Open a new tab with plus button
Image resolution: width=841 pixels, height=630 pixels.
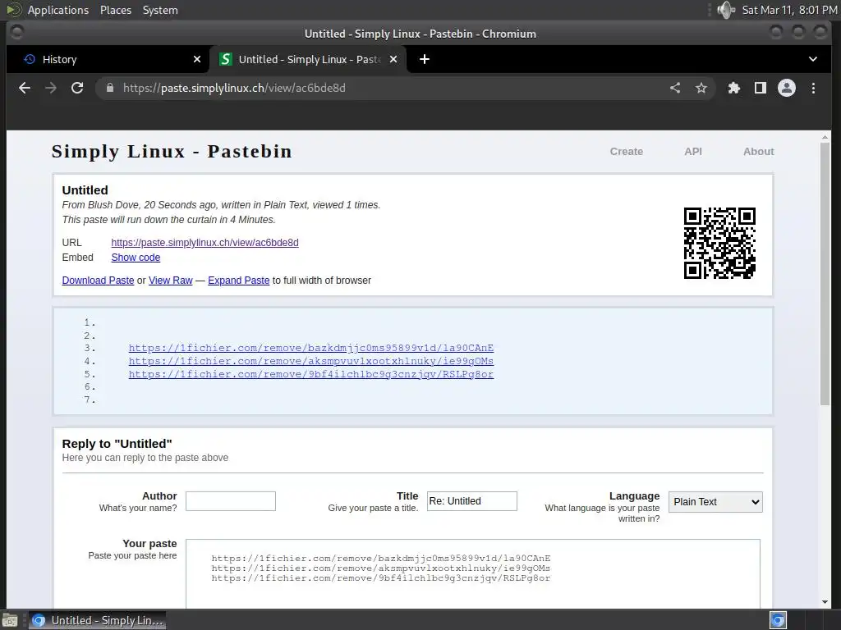425,59
